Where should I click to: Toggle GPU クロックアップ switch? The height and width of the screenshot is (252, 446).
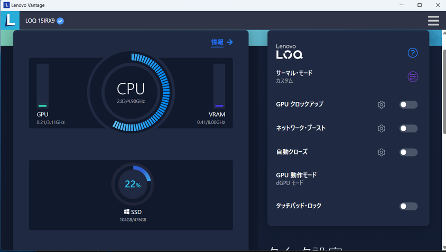pos(408,104)
